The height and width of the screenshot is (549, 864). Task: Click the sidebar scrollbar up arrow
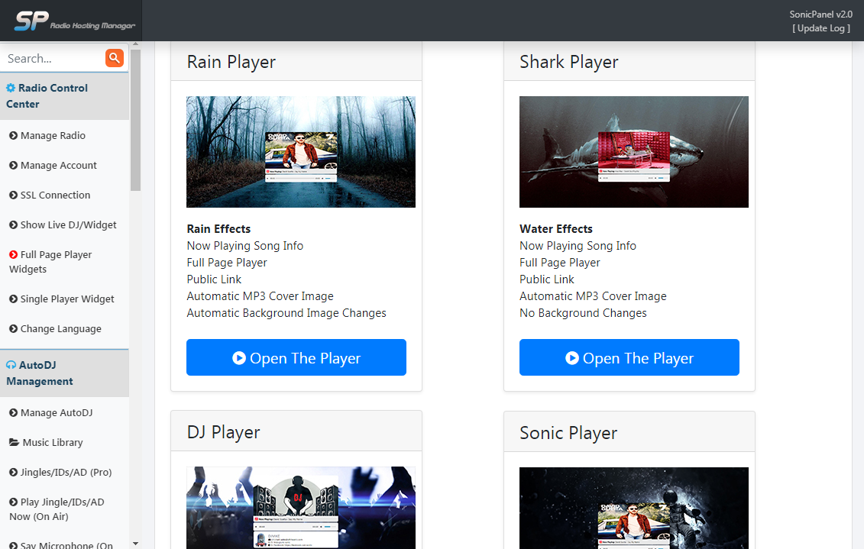135,44
